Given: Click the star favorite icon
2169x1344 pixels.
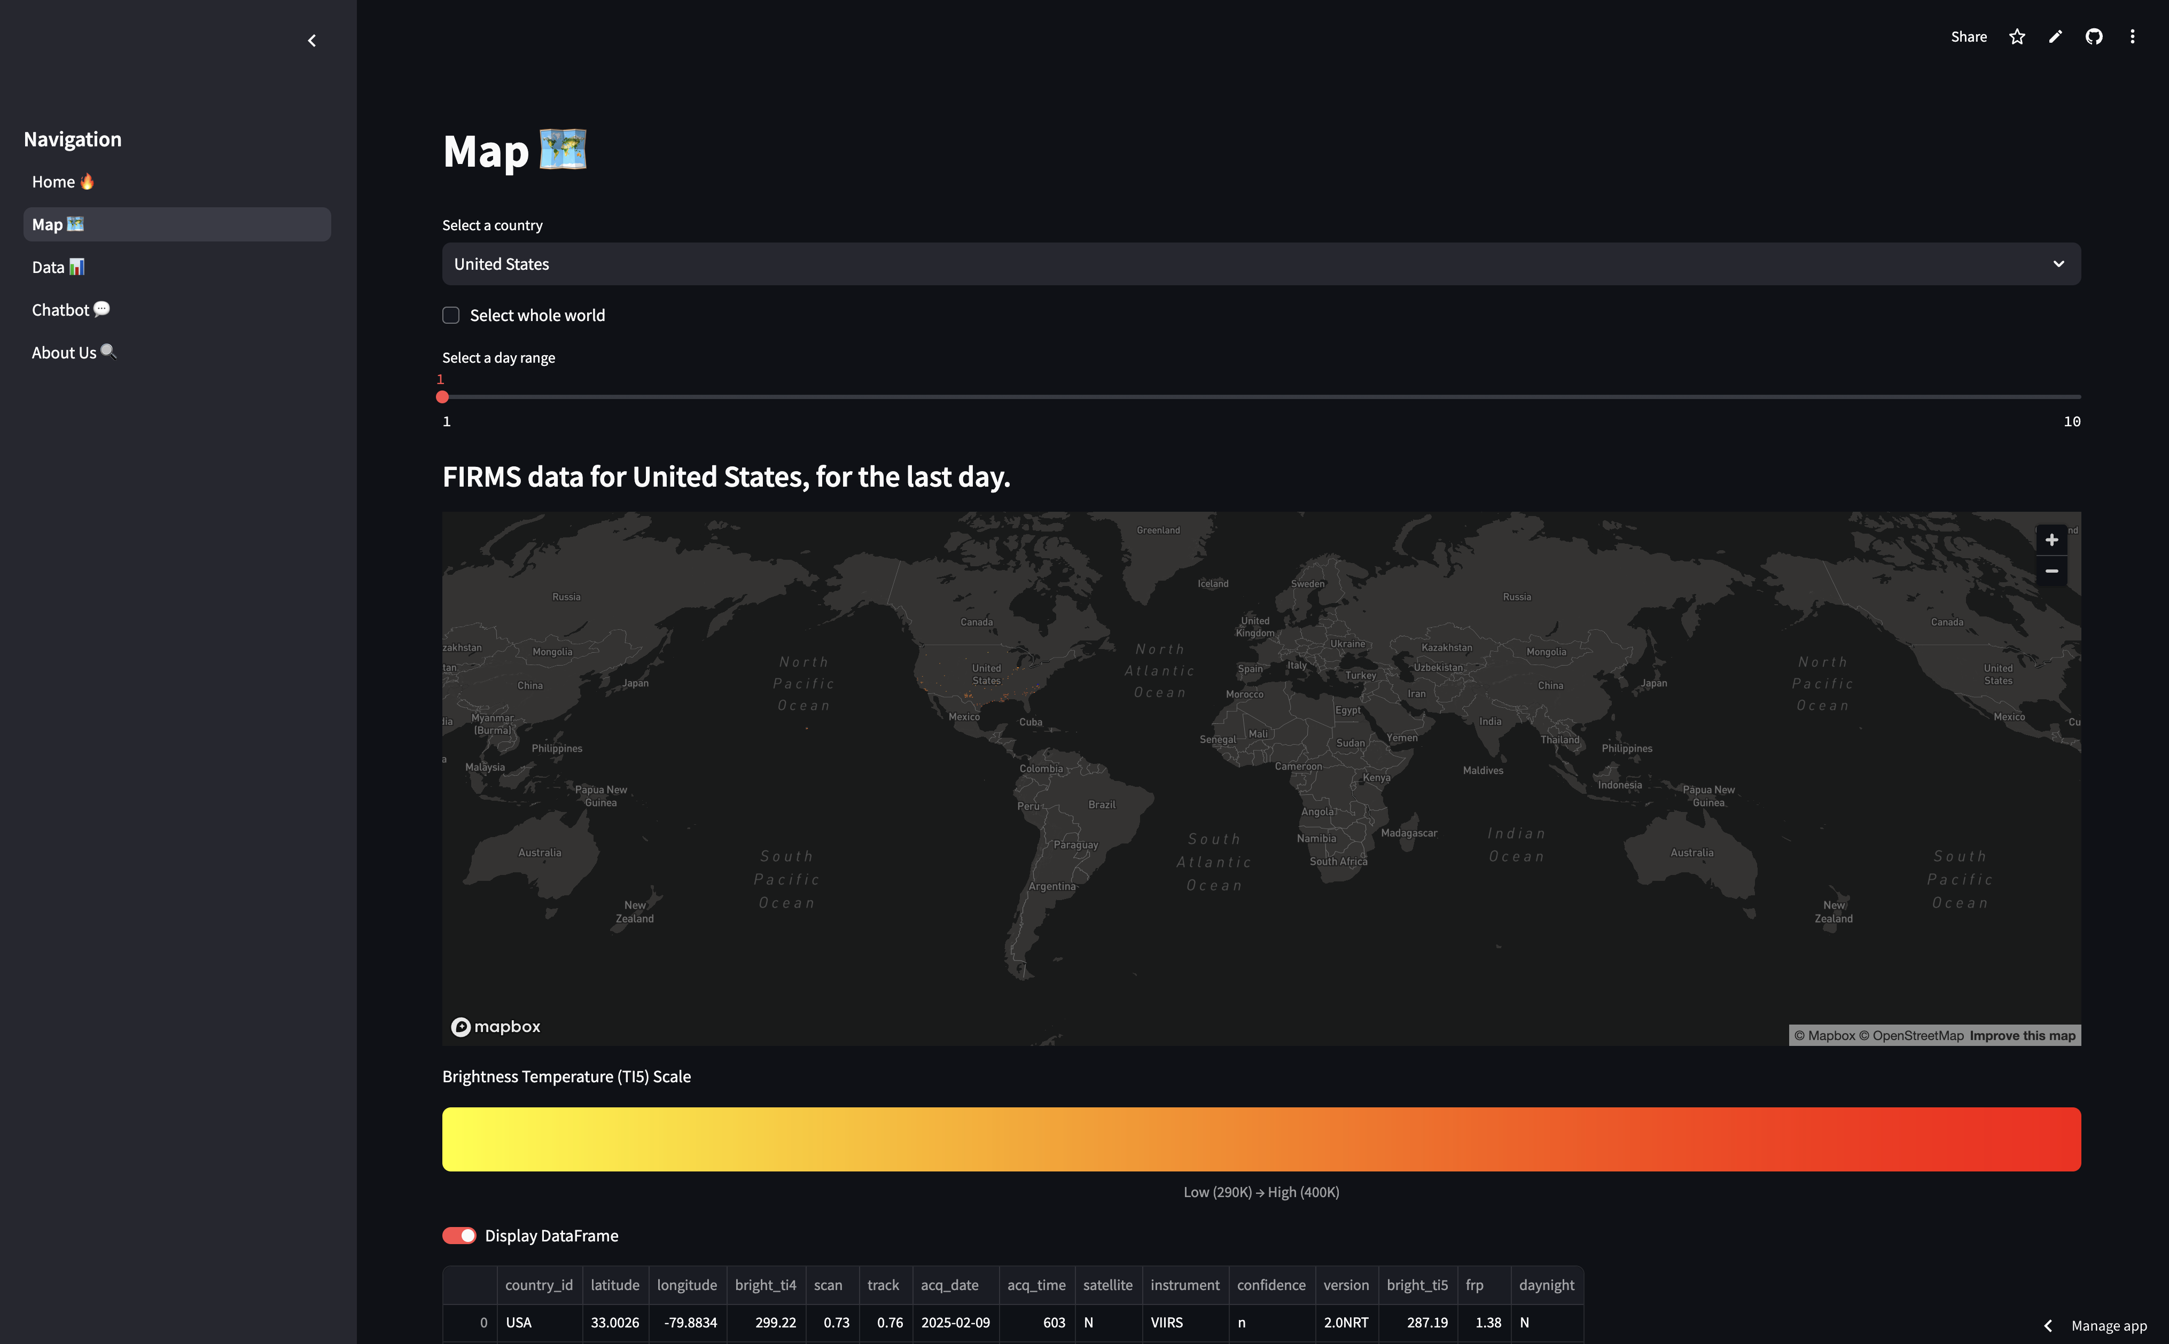Looking at the screenshot, I should coord(2017,36).
